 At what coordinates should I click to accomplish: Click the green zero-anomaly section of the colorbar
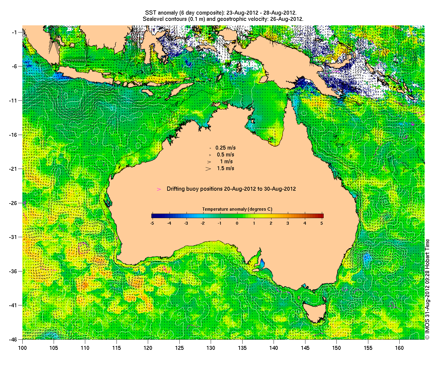coord(237,216)
